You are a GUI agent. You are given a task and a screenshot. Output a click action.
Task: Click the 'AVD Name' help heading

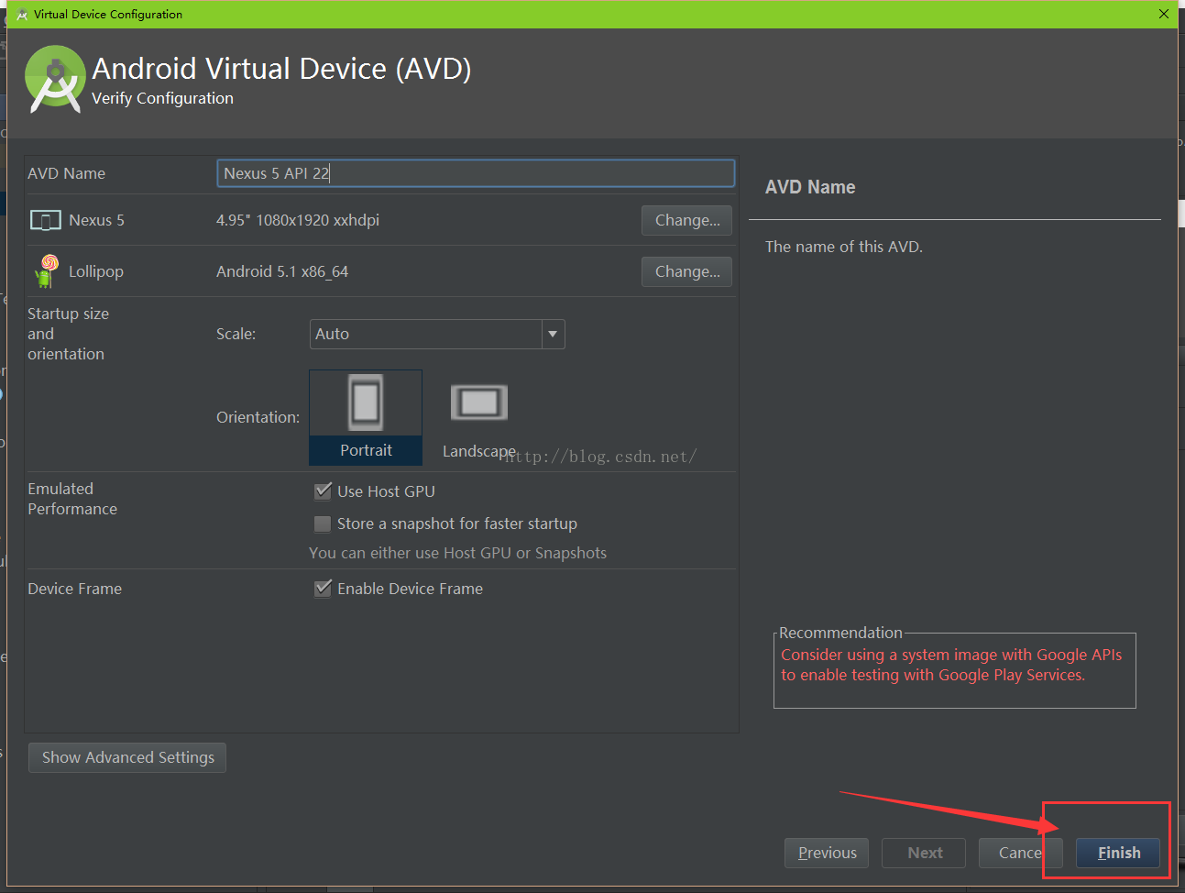[810, 187]
